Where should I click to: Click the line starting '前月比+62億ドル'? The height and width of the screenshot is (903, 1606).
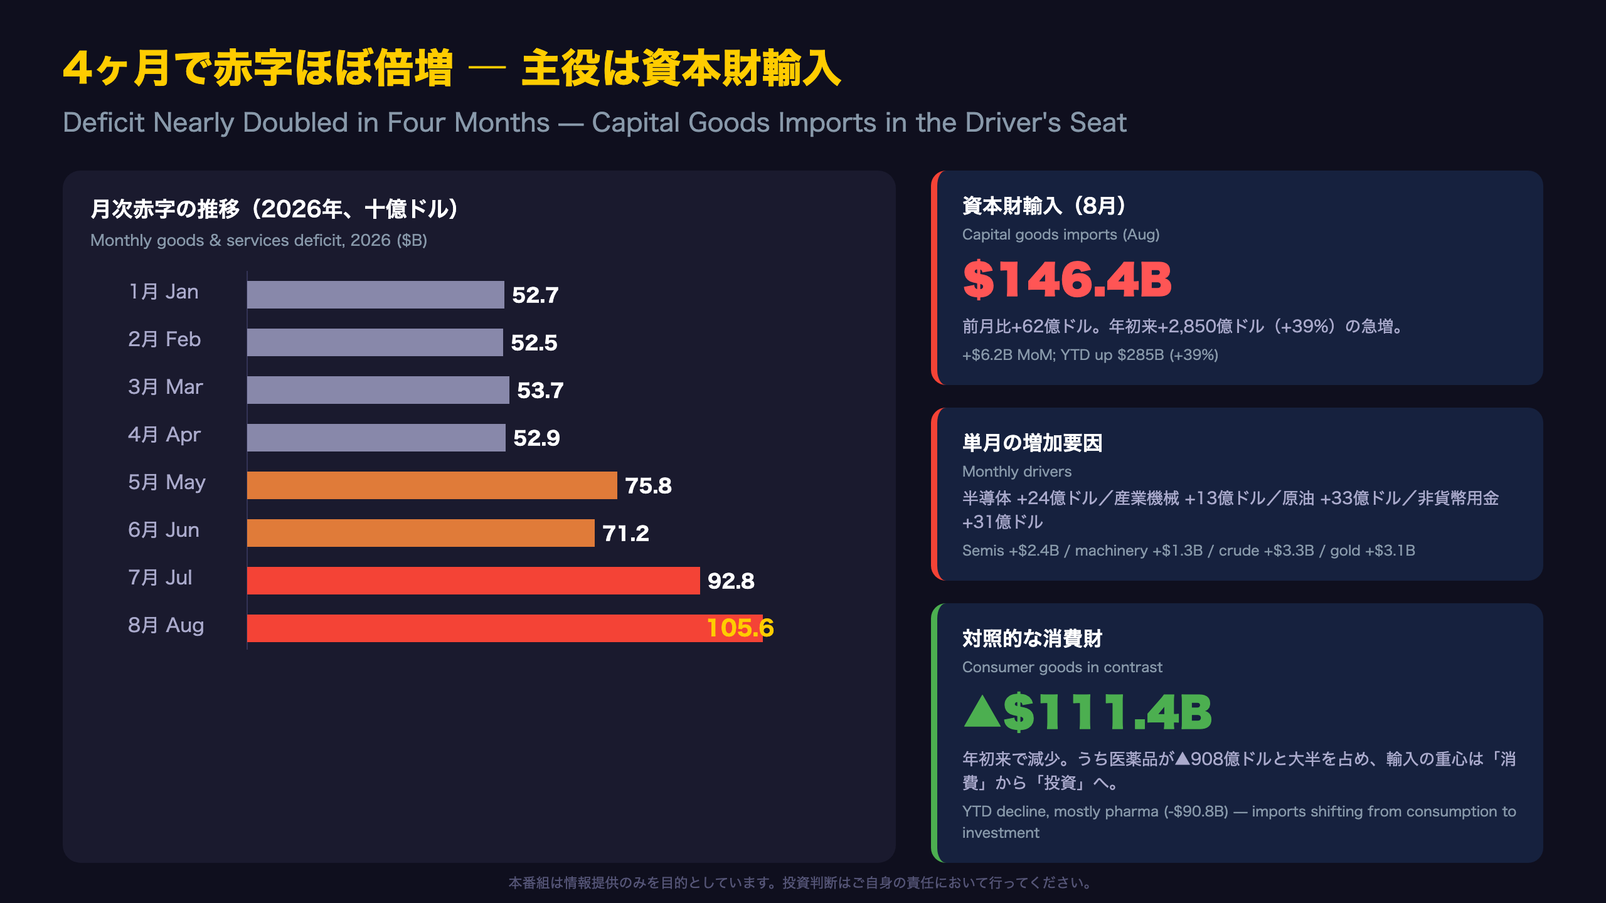click(x=1184, y=326)
